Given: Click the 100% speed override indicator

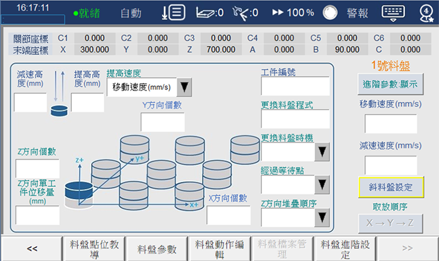Looking at the screenshot, I should coord(293,13).
